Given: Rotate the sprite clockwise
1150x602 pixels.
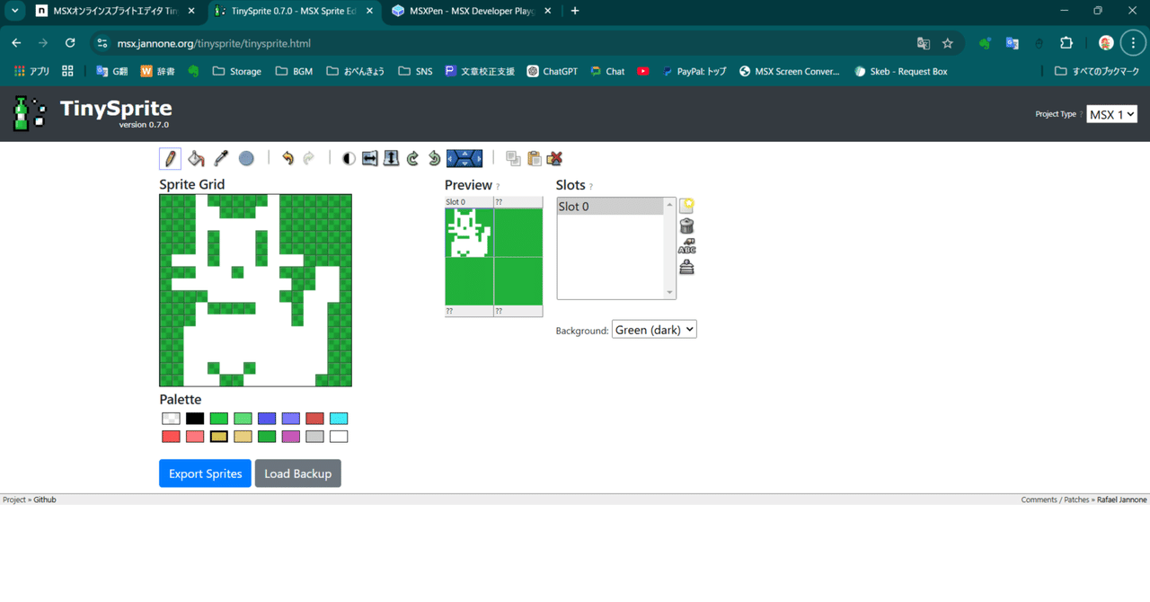Looking at the screenshot, I should tap(412, 158).
